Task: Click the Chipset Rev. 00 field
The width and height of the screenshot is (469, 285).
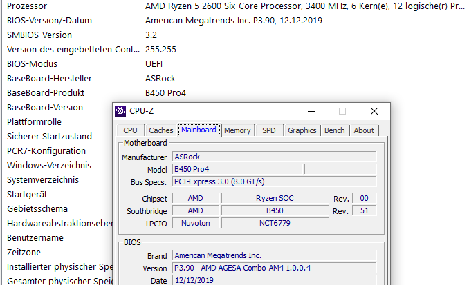Action: click(365, 198)
